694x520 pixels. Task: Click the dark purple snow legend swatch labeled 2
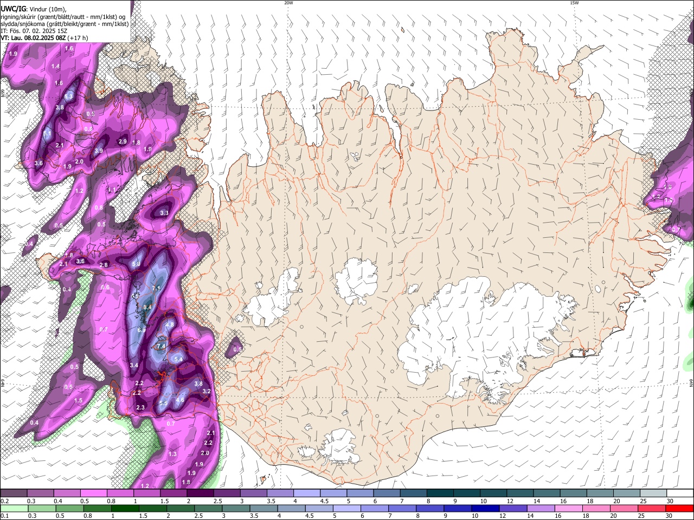pos(200,493)
